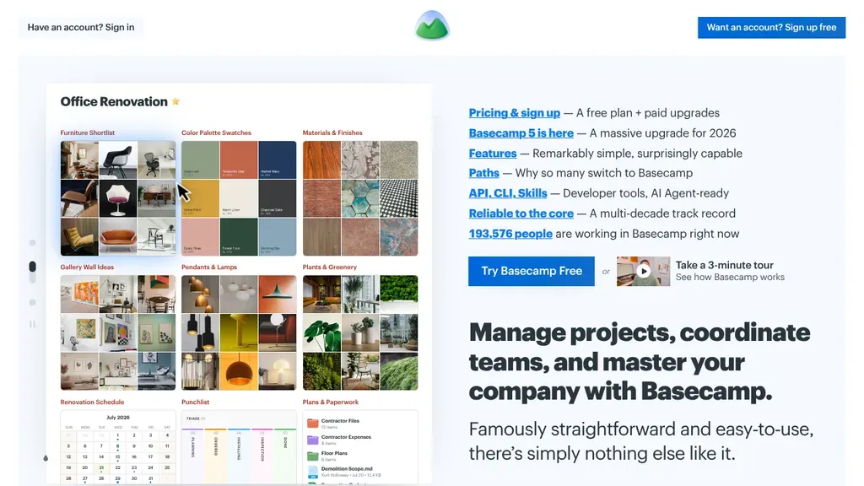Click the Pendants & Lamps heading
This screenshot has height=486, width=864.
[x=209, y=267]
